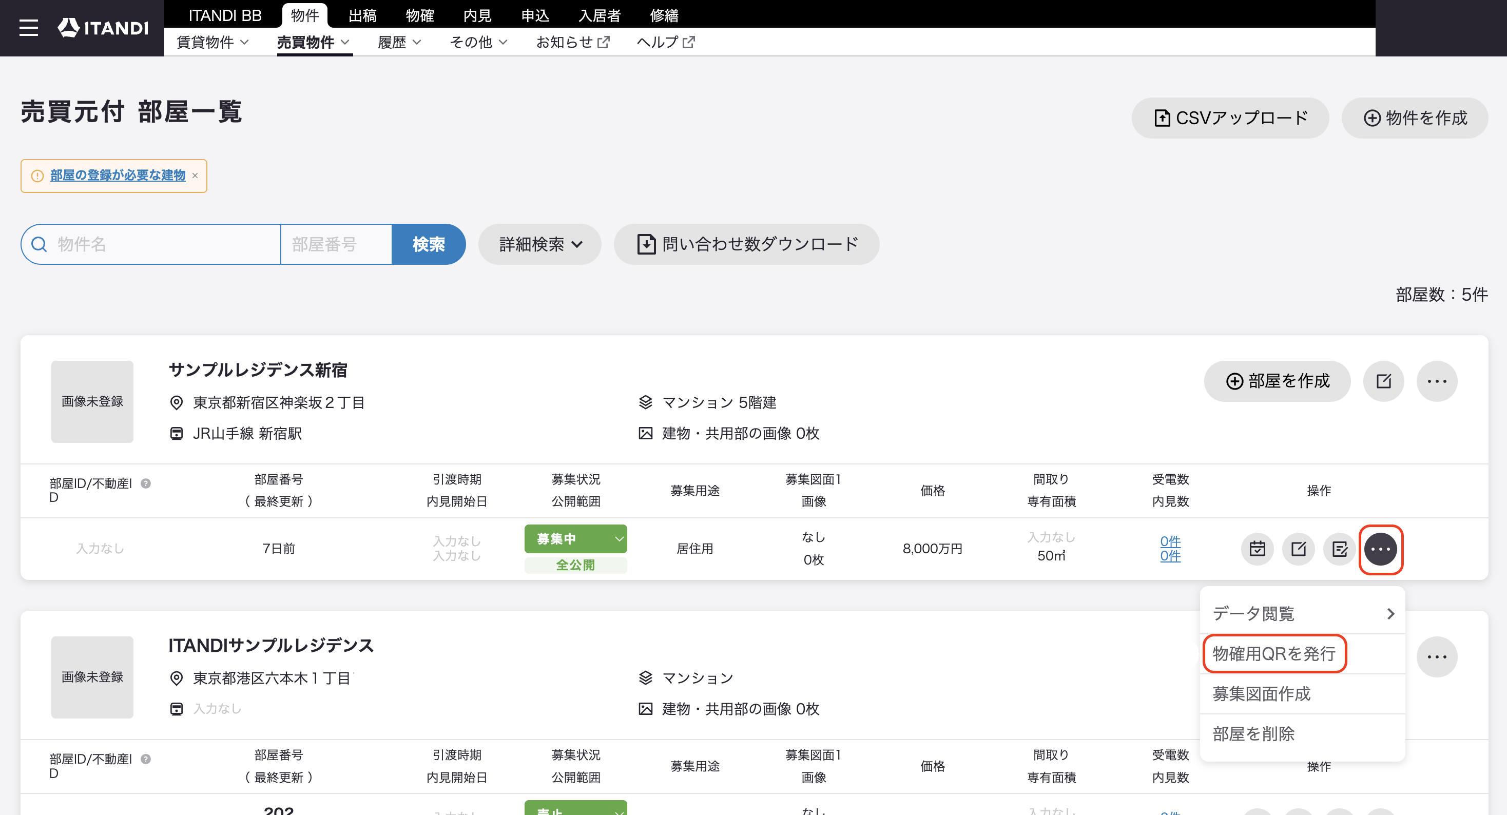Open the 内見 tab
Viewport: 1507px width, 815px height.
point(477,15)
